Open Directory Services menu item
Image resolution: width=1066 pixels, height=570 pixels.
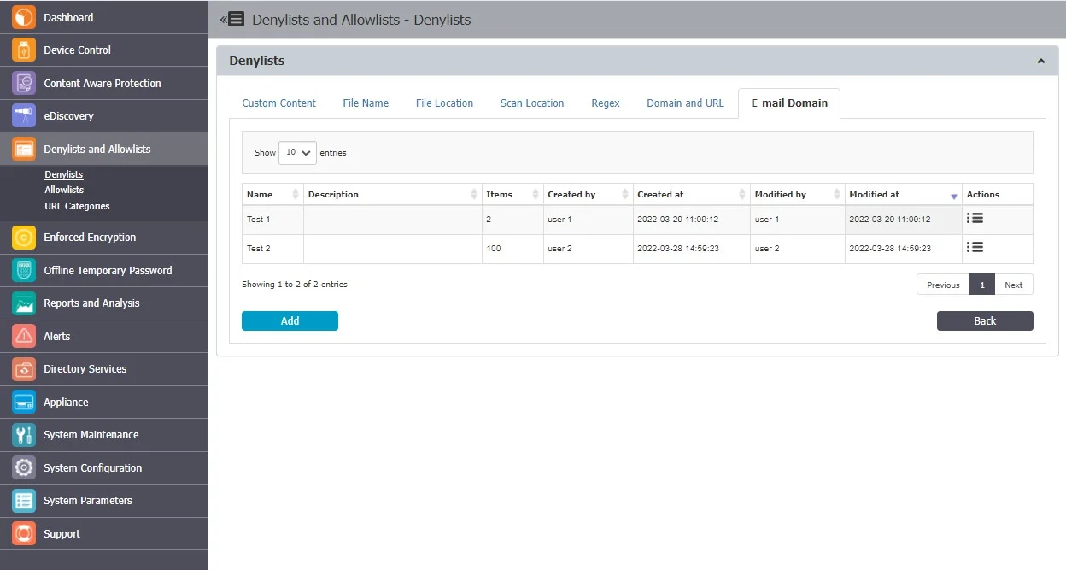tap(104, 368)
